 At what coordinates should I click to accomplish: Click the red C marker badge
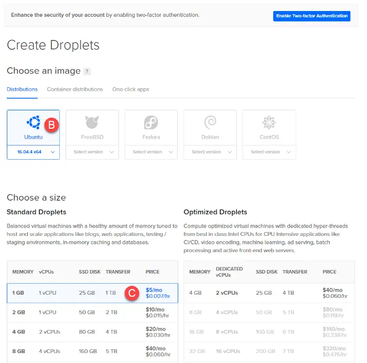coord(132,293)
